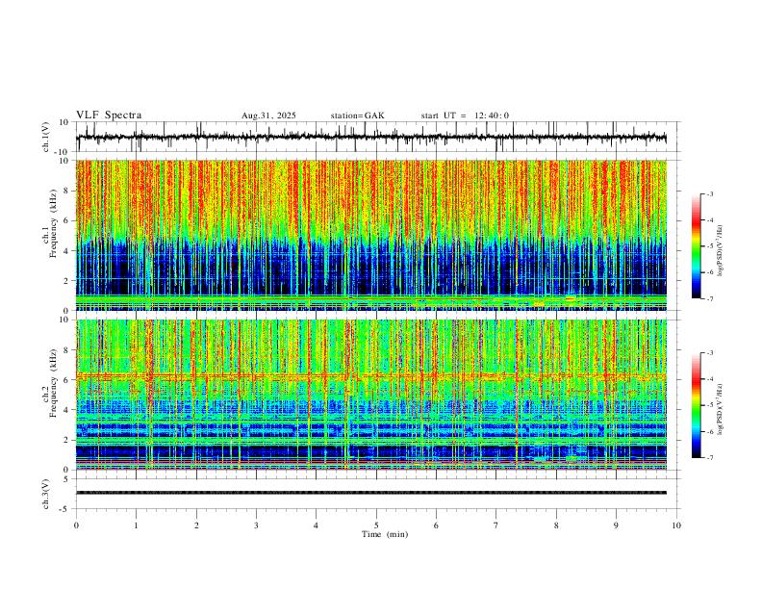Click time-axis tick label "1"
The height and width of the screenshot is (589, 762).
136,525
